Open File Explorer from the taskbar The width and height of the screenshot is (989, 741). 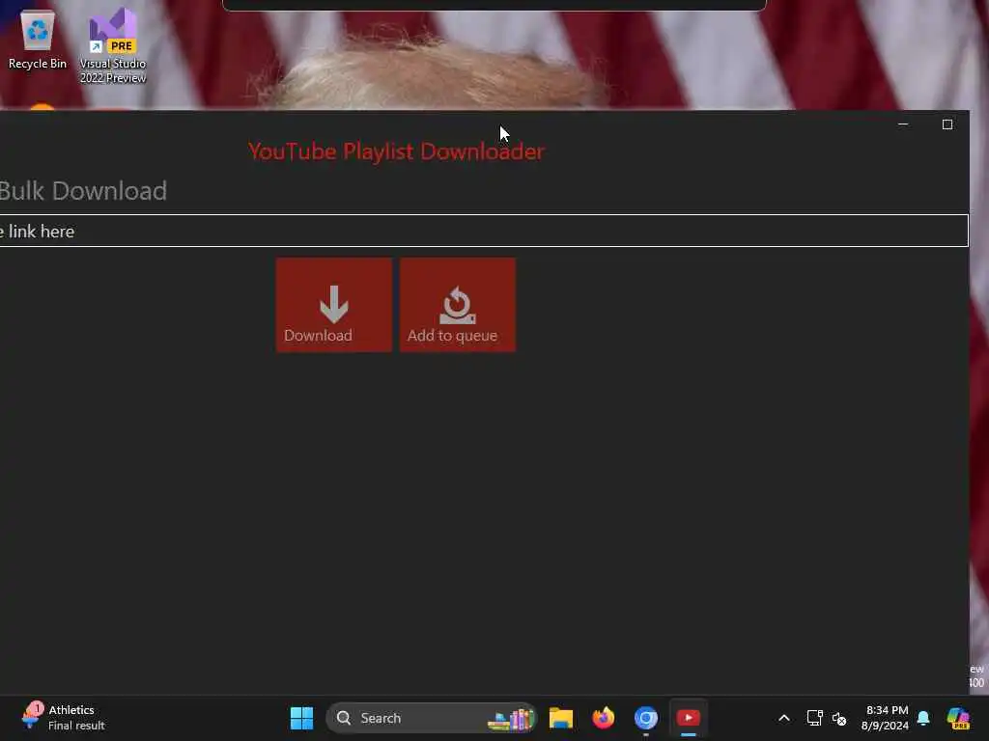click(x=561, y=718)
